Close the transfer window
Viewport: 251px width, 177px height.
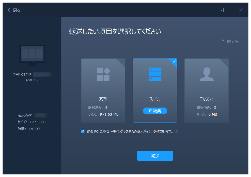[241, 10]
